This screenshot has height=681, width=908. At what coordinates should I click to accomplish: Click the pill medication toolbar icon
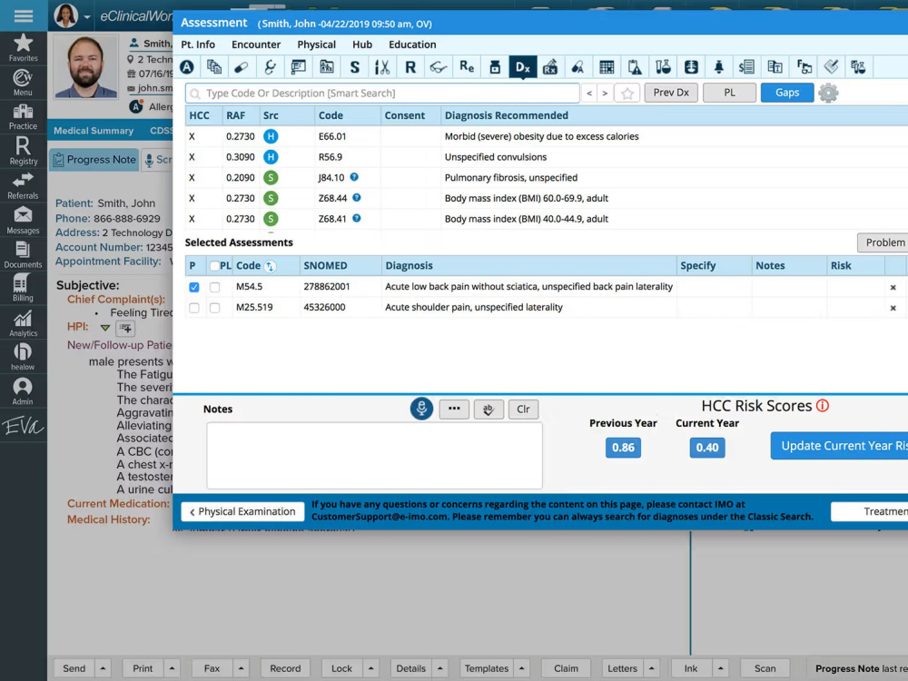(x=242, y=67)
